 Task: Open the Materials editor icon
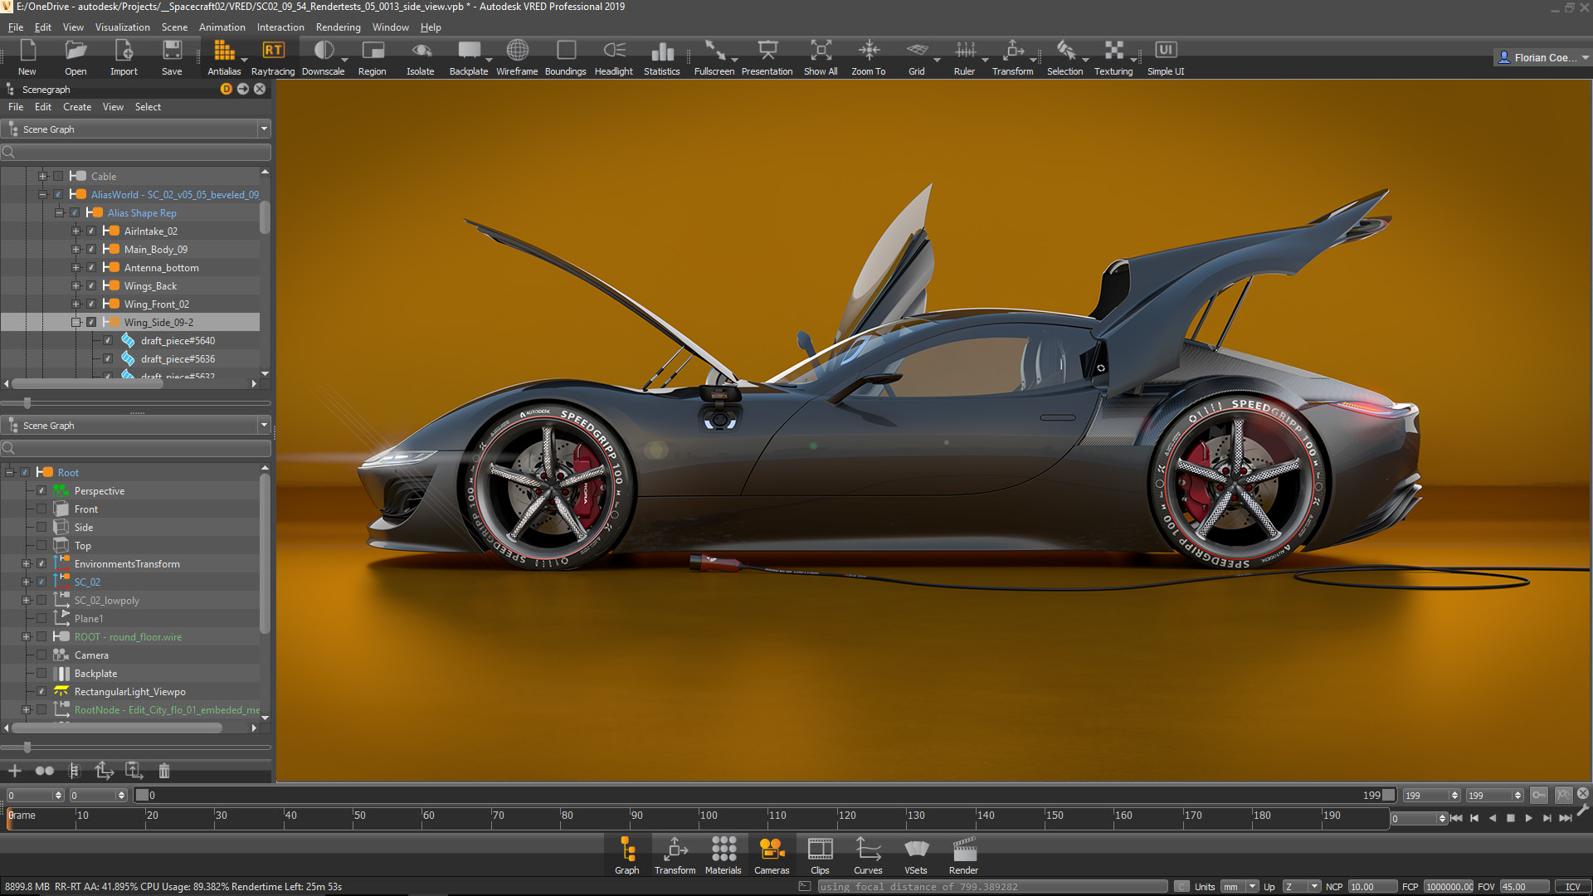pos(723,850)
